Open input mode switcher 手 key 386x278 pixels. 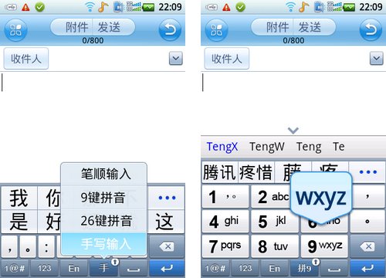104,269
